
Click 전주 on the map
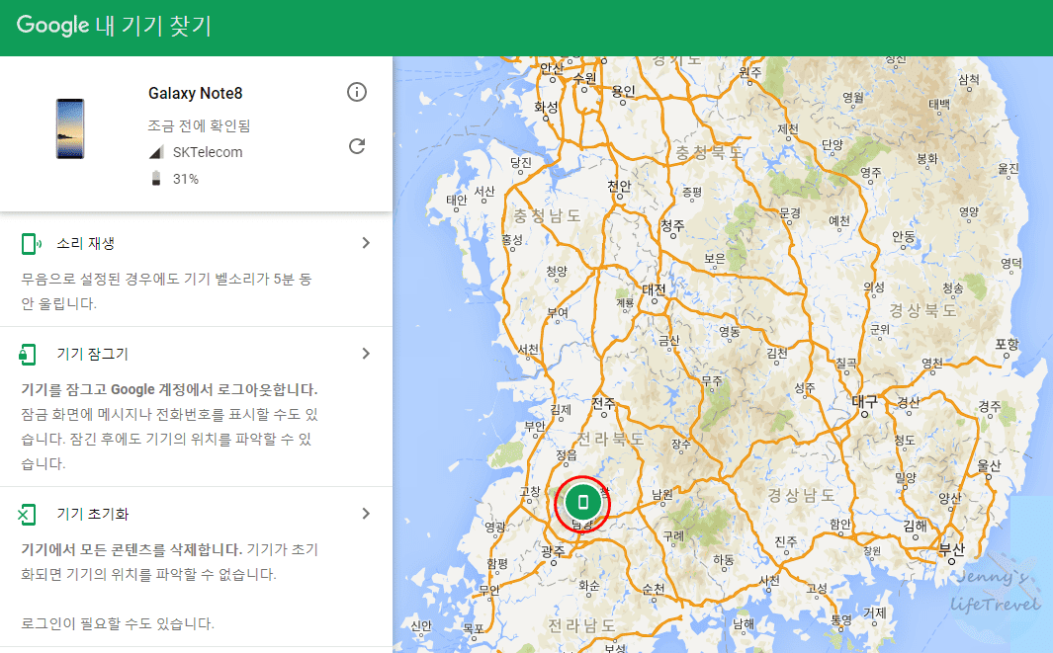(603, 403)
